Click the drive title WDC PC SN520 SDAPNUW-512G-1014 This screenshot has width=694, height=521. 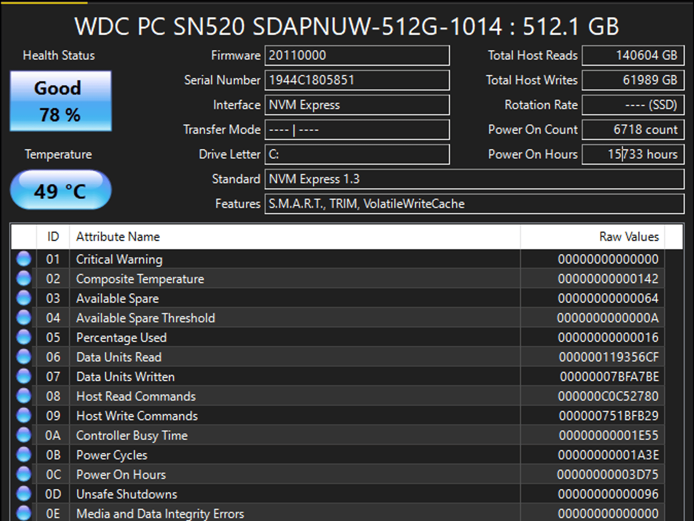pos(288,26)
